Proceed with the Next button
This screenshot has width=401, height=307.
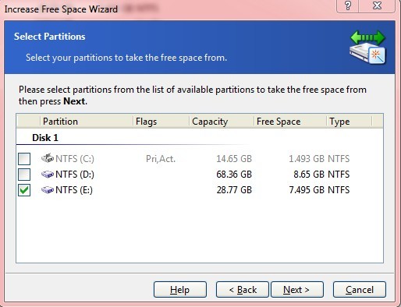coord(297,290)
